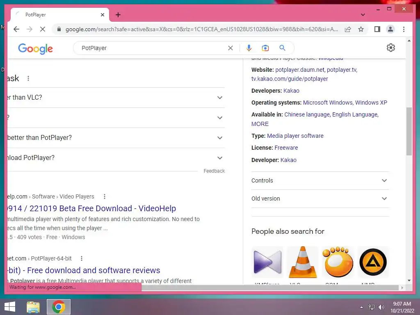Search by voice microphone icon
The image size is (420, 315).
click(249, 48)
